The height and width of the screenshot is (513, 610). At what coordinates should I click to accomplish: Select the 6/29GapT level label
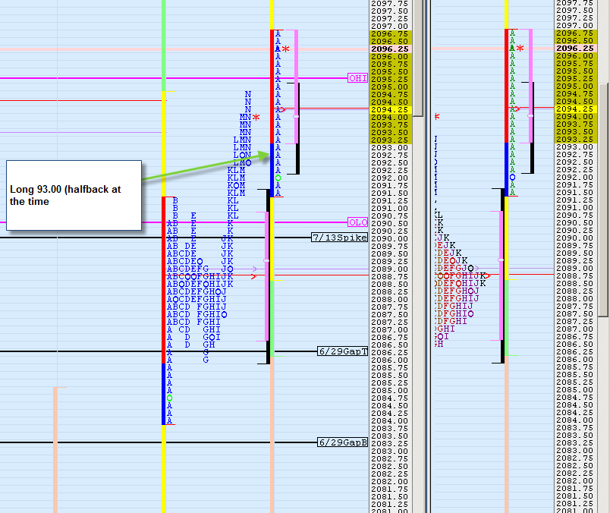[x=343, y=351]
